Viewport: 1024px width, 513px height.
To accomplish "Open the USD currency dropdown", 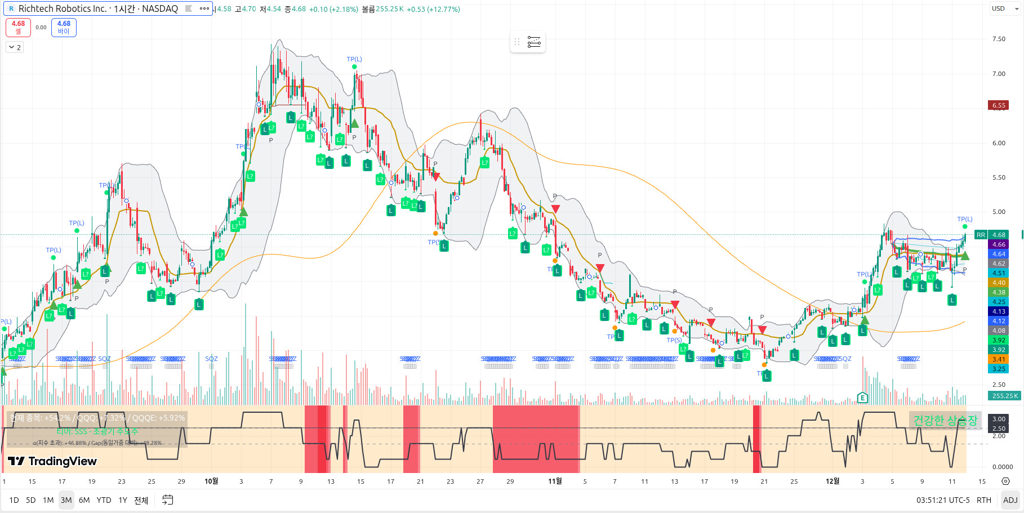I will [x=1004, y=8].
